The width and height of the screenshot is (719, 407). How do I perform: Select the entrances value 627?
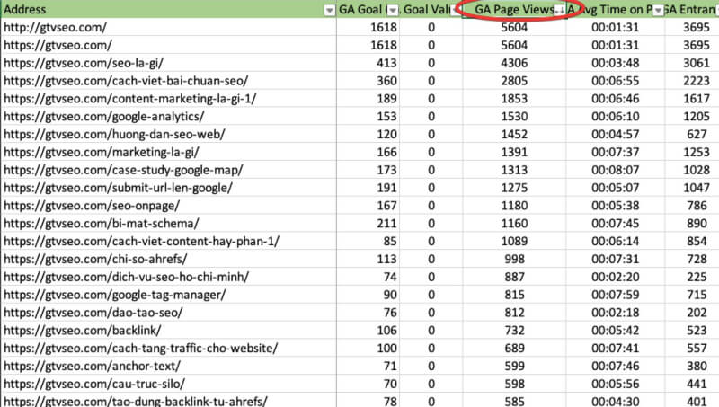point(692,134)
